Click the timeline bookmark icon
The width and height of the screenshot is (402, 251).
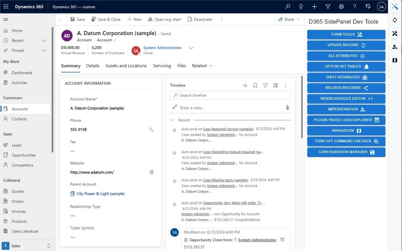coord(255,85)
